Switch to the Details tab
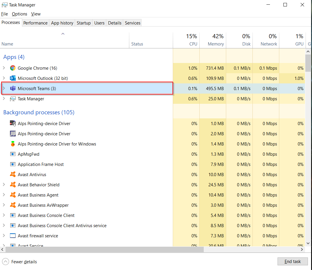The height and width of the screenshot is (270, 312). point(115,23)
